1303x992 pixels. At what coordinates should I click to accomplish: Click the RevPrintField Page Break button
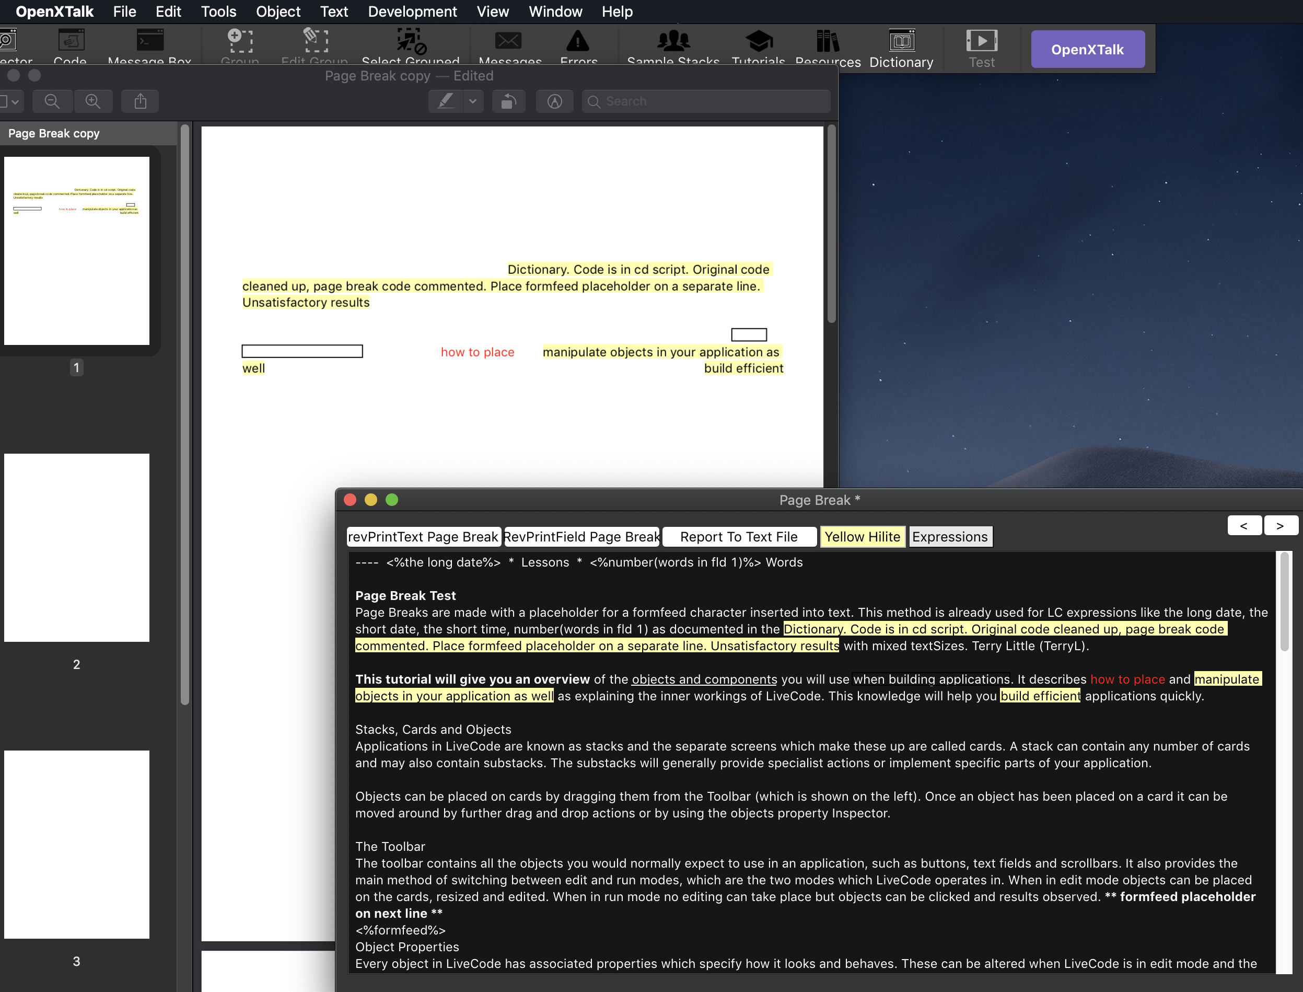click(582, 536)
